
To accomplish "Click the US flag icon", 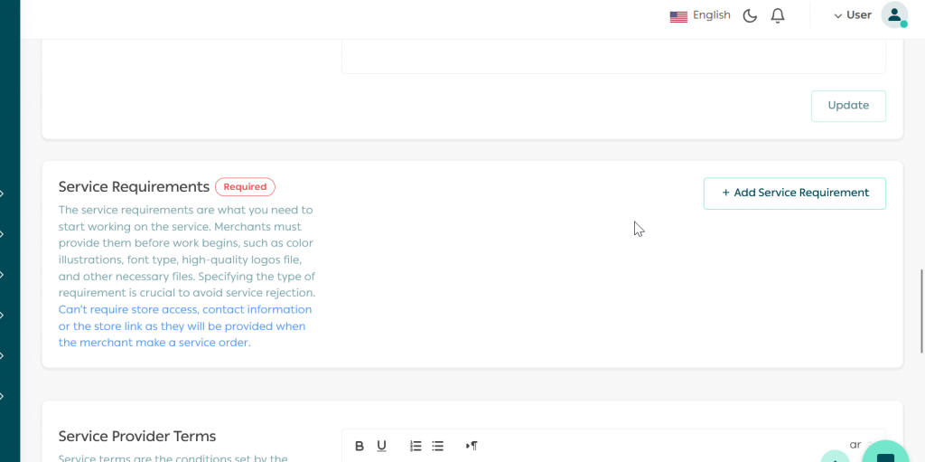I will [x=678, y=16].
